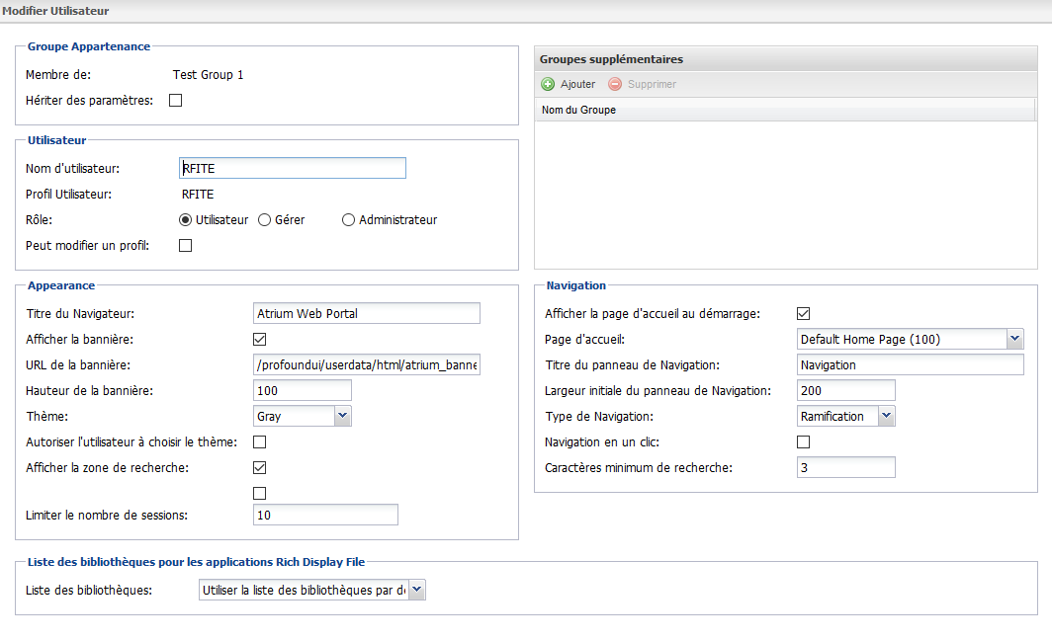This screenshot has width=1052, height=640.
Task: Click the Rich Display File libraries legend
Action: pos(196,562)
